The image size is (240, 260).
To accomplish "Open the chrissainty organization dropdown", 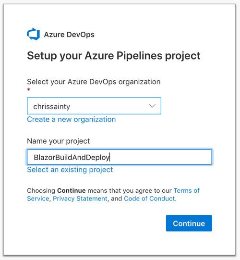I will pyautogui.click(x=94, y=106).
